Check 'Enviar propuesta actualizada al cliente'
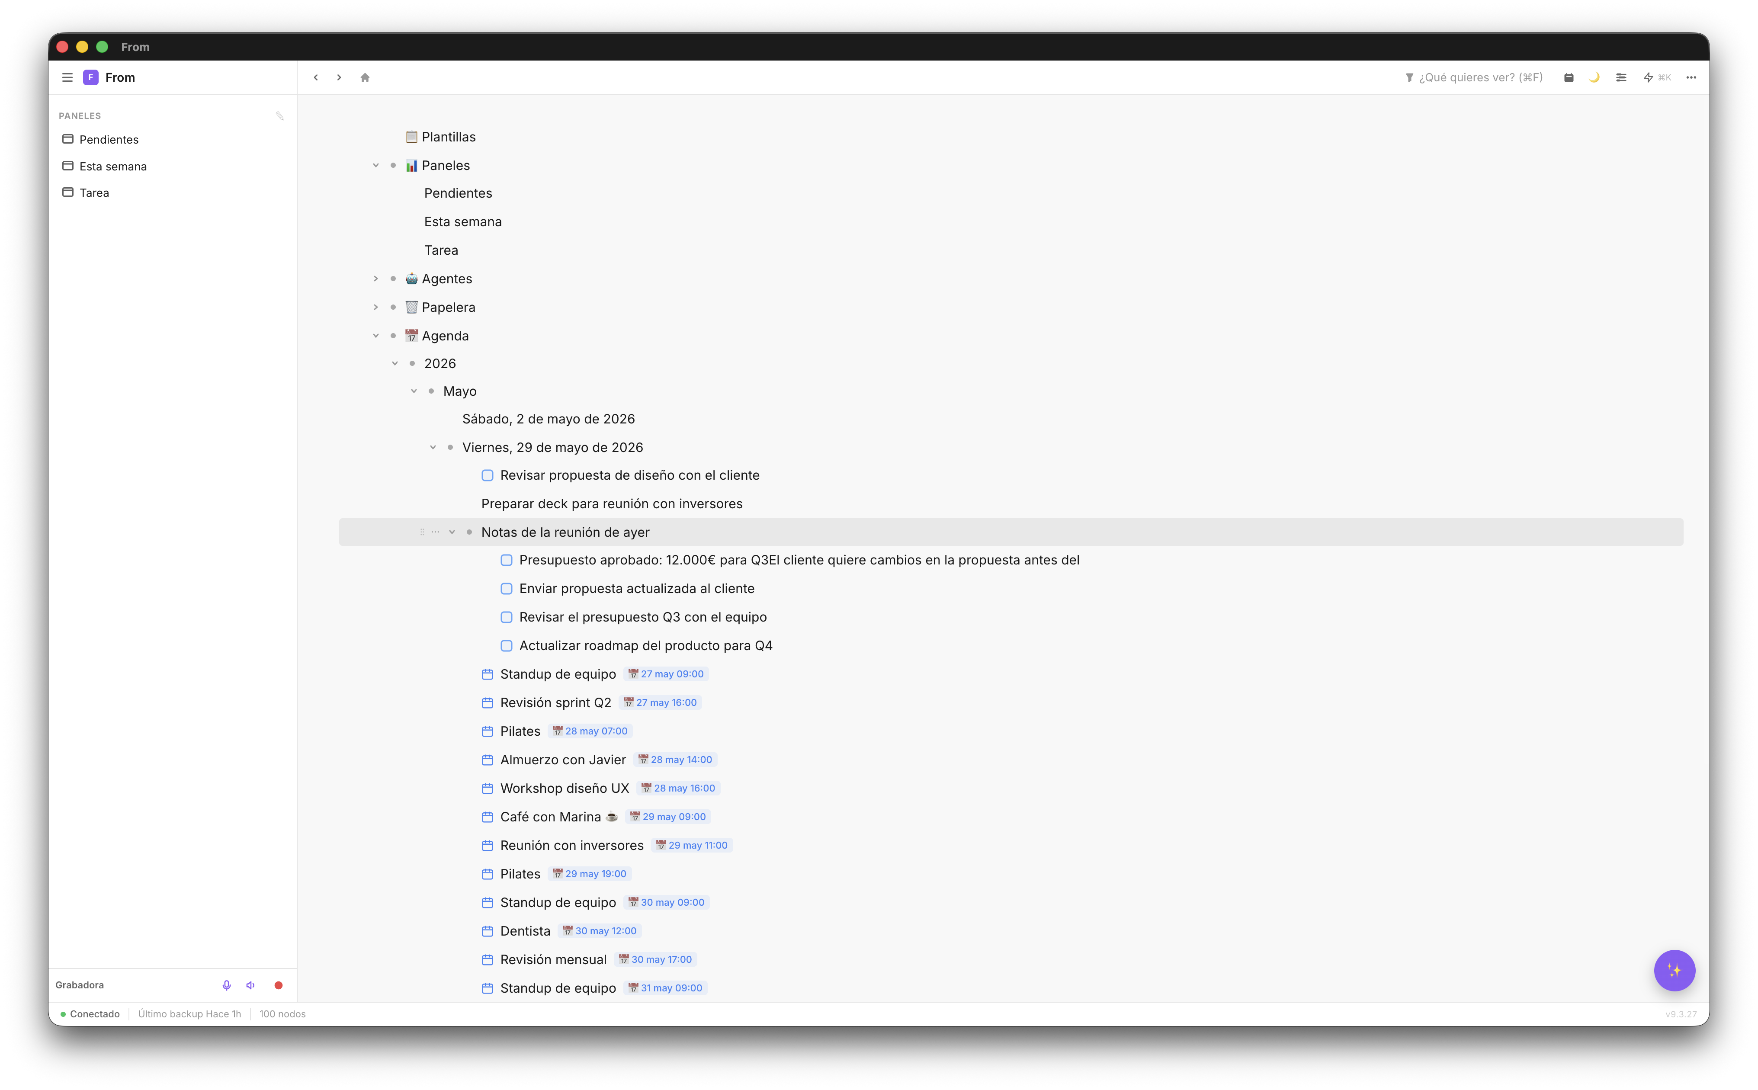1758x1090 pixels. pyautogui.click(x=507, y=588)
